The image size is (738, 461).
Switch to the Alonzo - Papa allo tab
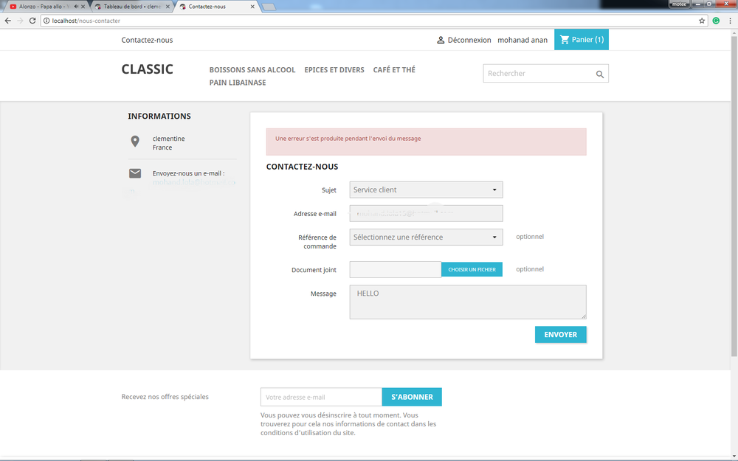coord(44,7)
